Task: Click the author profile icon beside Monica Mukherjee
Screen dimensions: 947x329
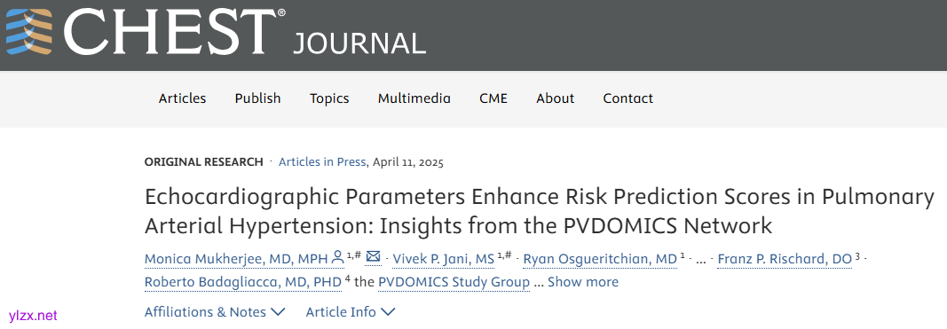Action: coord(338,258)
